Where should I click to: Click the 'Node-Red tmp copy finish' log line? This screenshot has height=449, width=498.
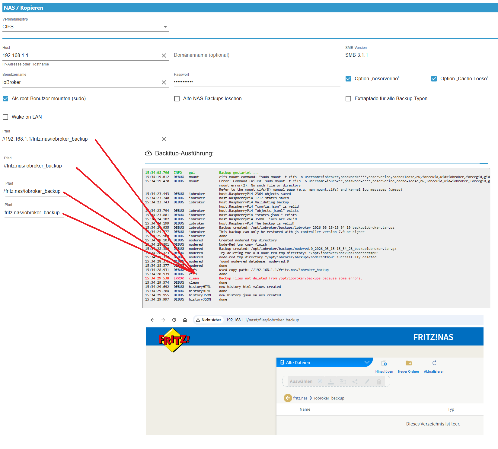tap(243, 245)
